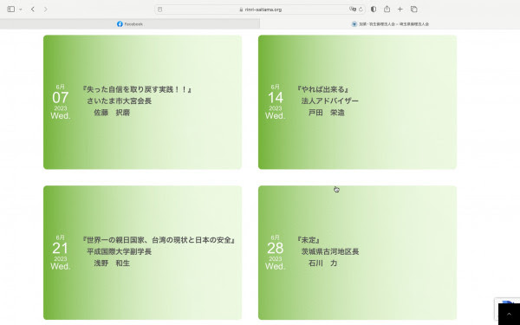Image resolution: width=520 pixels, height=325 pixels.
Task: Show the tab overview
Action: pyautogui.click(x=414, y=10)
